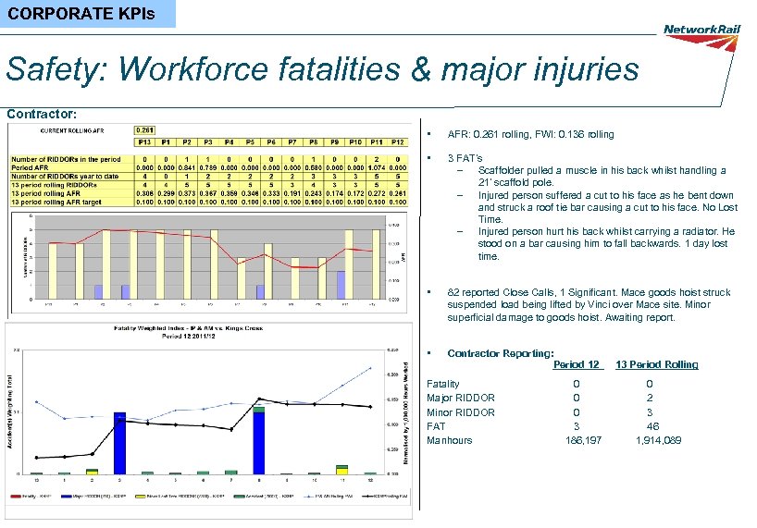Select the scaffolder pulled muscle sub-bullet
The image size is (757, 528).
[x=602, y=177]
